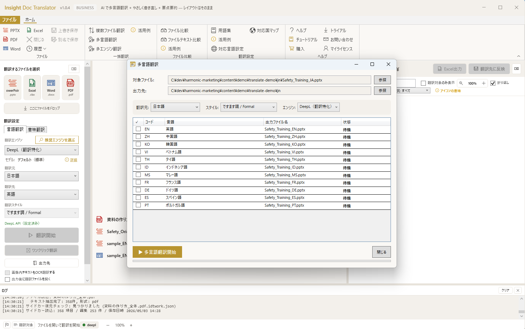Open トライアル trial download
The height and width of the screenshot is (329, 525).
point(335,30)
